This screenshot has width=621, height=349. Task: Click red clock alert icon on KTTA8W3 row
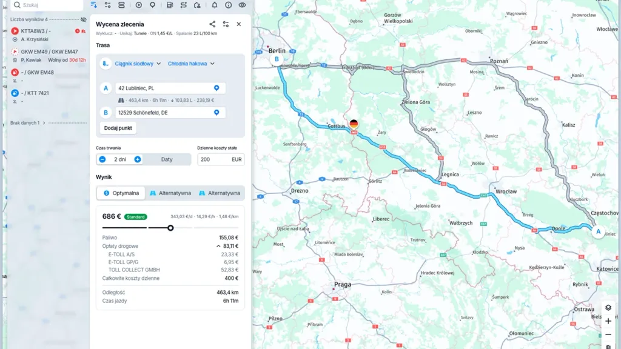(77, 31)
